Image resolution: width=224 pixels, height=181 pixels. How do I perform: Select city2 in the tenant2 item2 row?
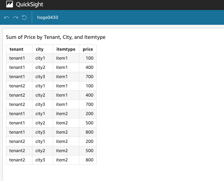(x=40, y=151)
